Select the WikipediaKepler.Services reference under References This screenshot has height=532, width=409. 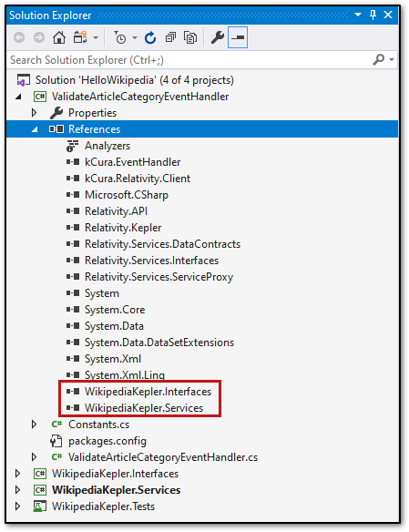click(x=144, y=408)
